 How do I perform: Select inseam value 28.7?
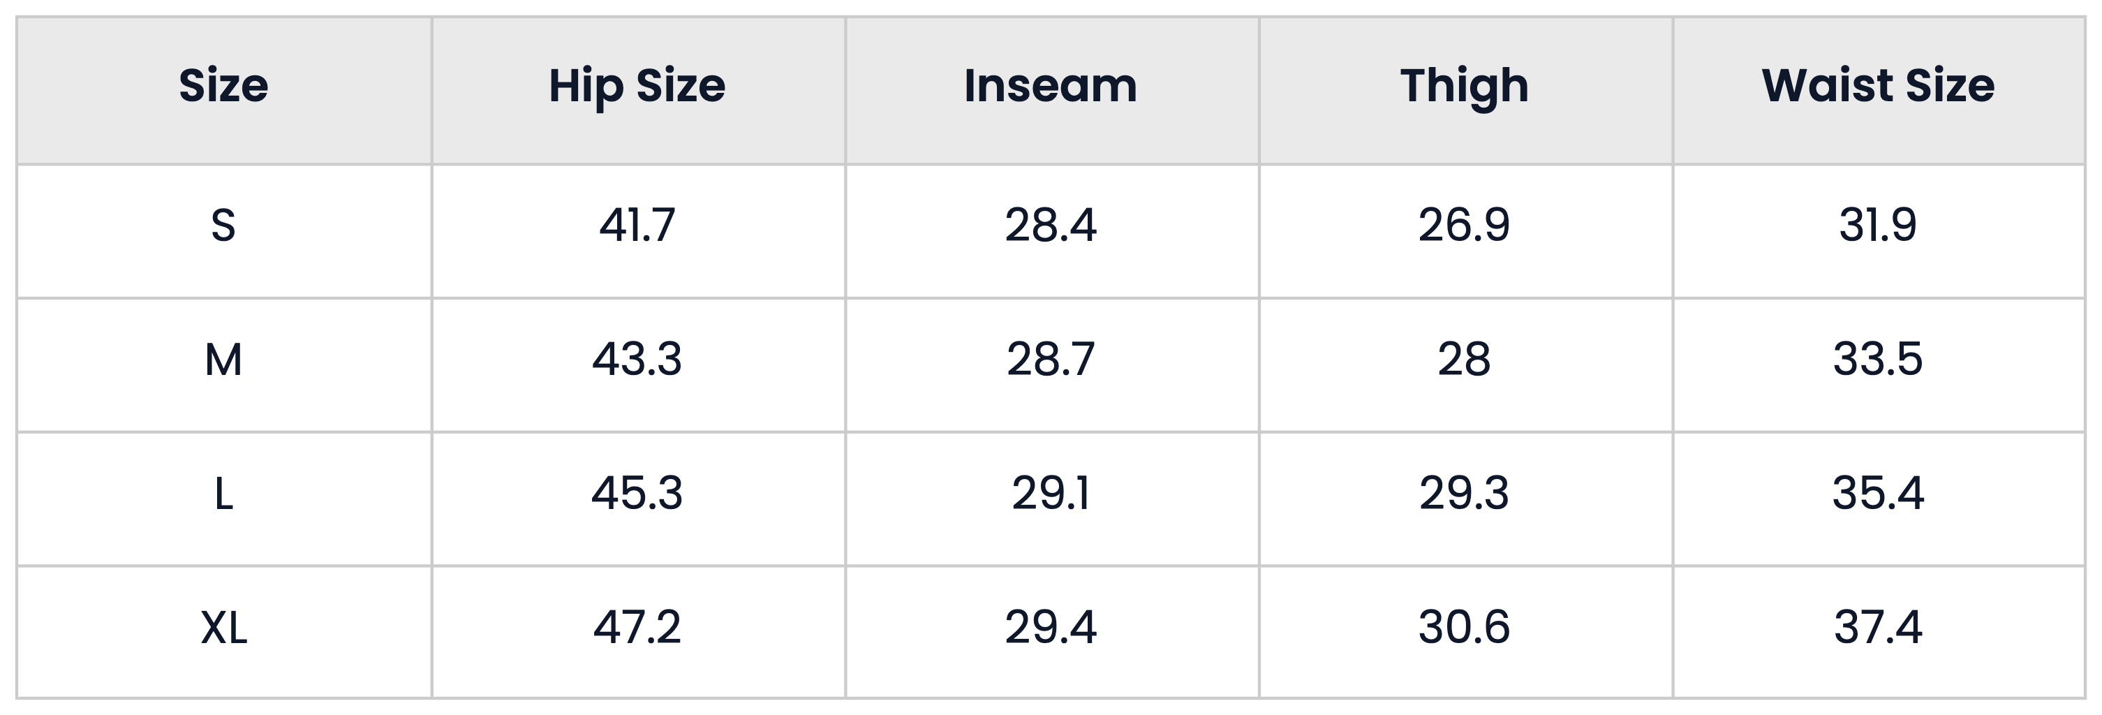click(1051, 359)
